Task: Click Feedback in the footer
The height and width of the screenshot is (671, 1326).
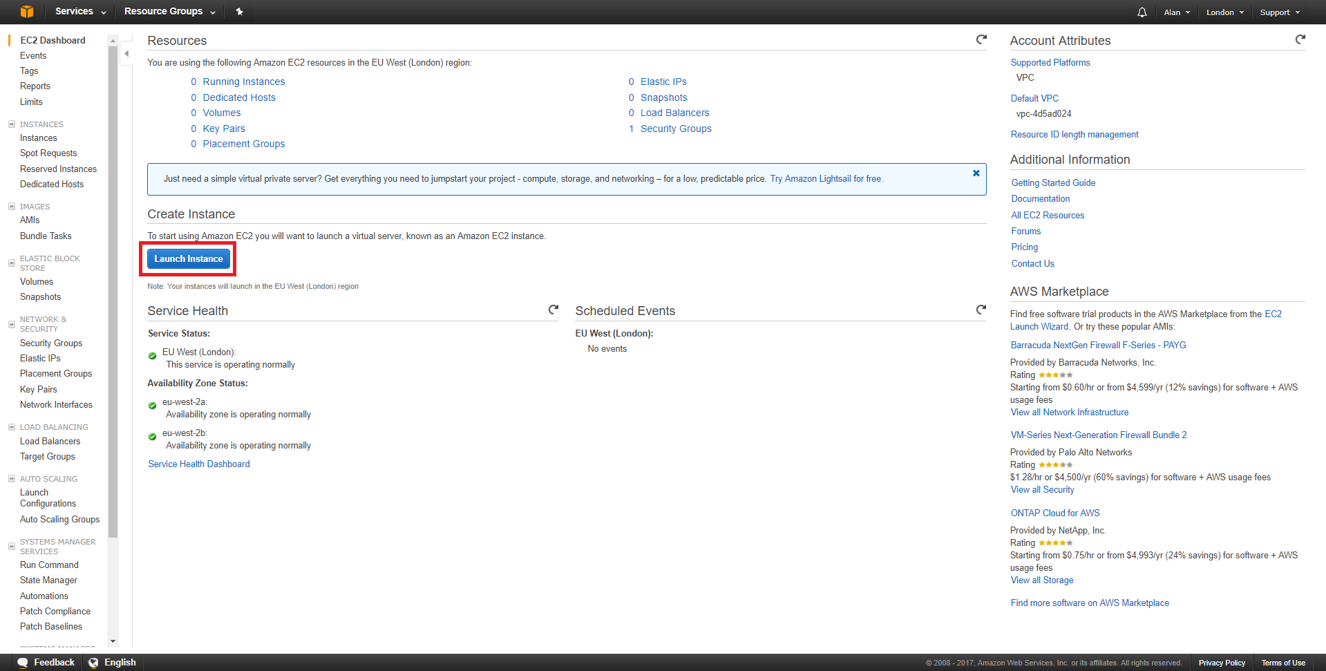Action: [x=54, y=663]
